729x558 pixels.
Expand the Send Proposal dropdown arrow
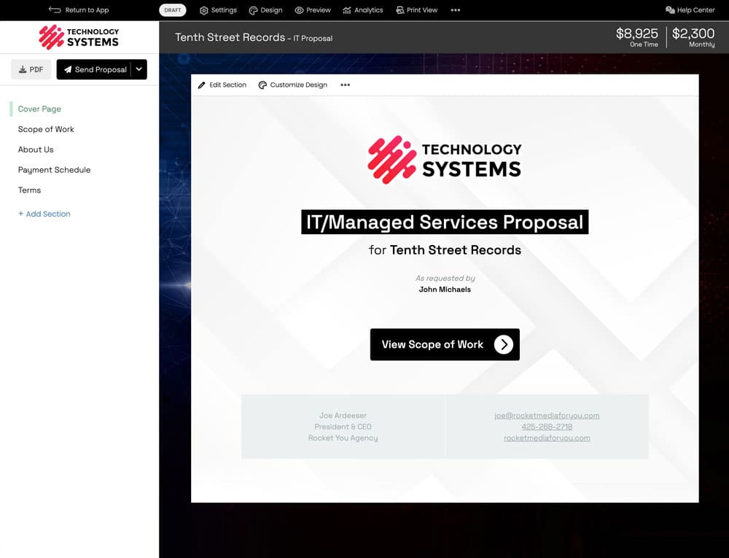[x=140, y=69]
